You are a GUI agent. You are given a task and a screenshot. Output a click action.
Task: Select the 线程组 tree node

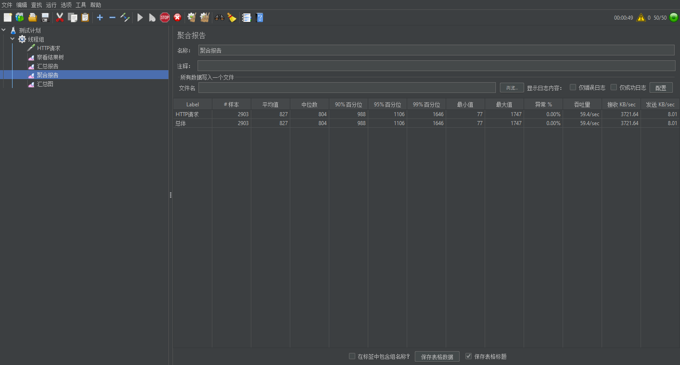36,39
